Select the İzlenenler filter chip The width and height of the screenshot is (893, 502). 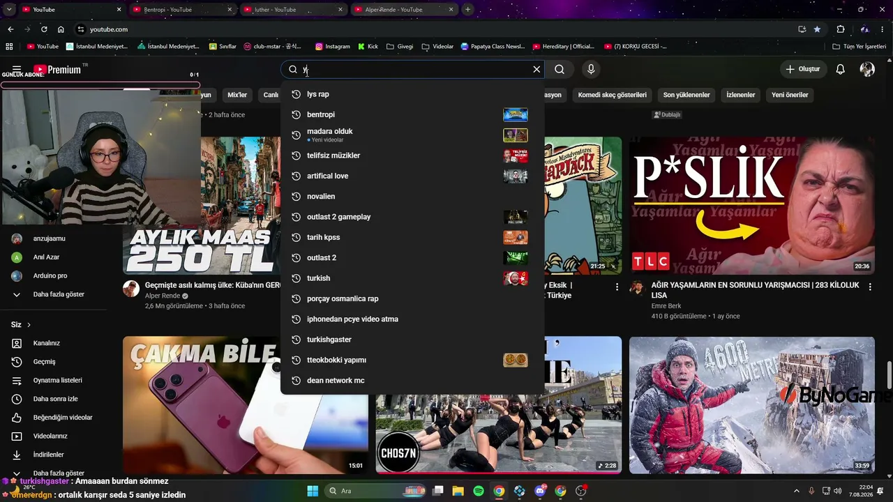coord(741,95)
